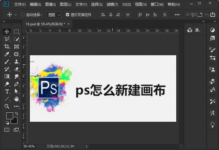219x150 pixels.
Task: Select the Eyedropper tool
Action: (x=7, y=54)
